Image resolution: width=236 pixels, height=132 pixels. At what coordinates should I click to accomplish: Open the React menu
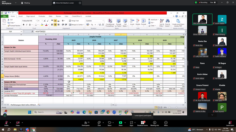[110, 124]
